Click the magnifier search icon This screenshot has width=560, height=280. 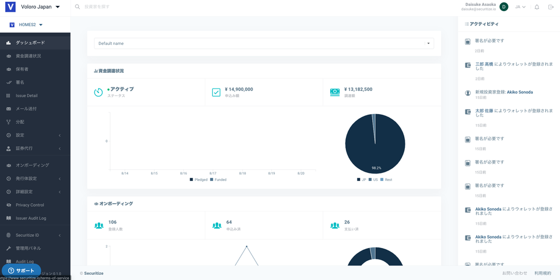[78, 7]
